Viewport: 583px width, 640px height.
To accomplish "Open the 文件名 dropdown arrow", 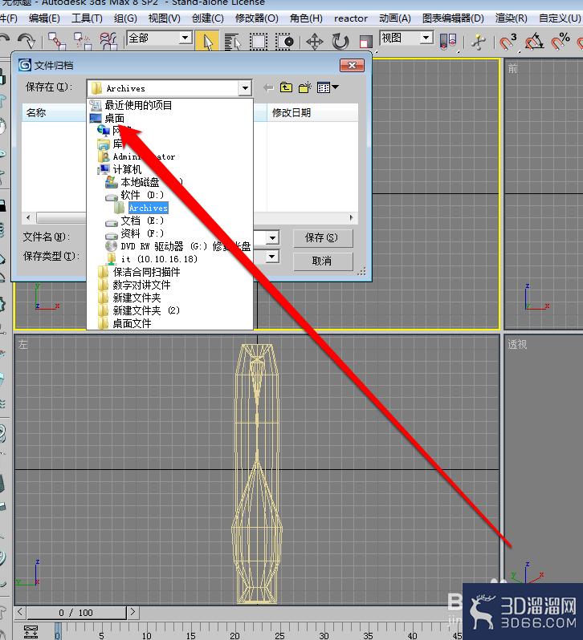I will 272,237.
